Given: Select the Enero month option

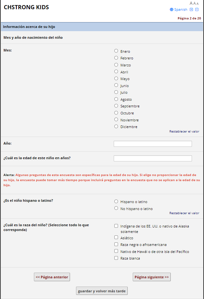Looking at the screenshot, I should (x=116, y=51).
